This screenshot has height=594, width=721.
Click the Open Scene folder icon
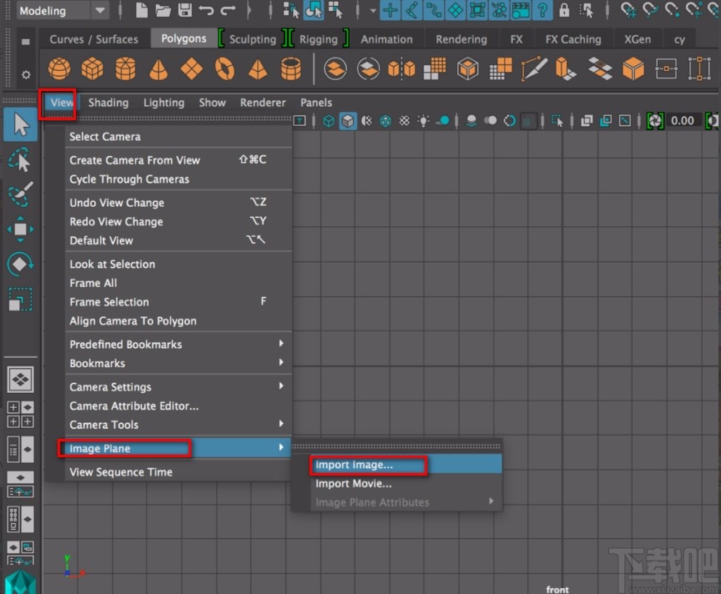pyautogui.click(x=163, y=10)
